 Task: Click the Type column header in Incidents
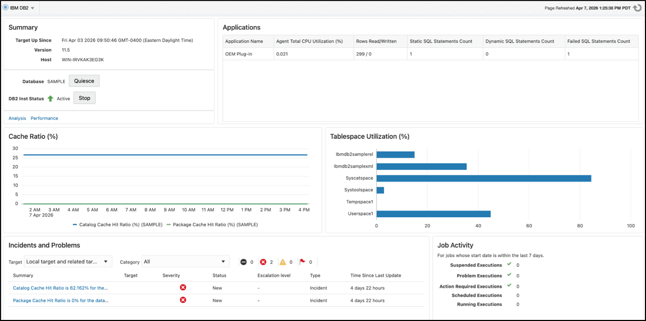[315, 275]
